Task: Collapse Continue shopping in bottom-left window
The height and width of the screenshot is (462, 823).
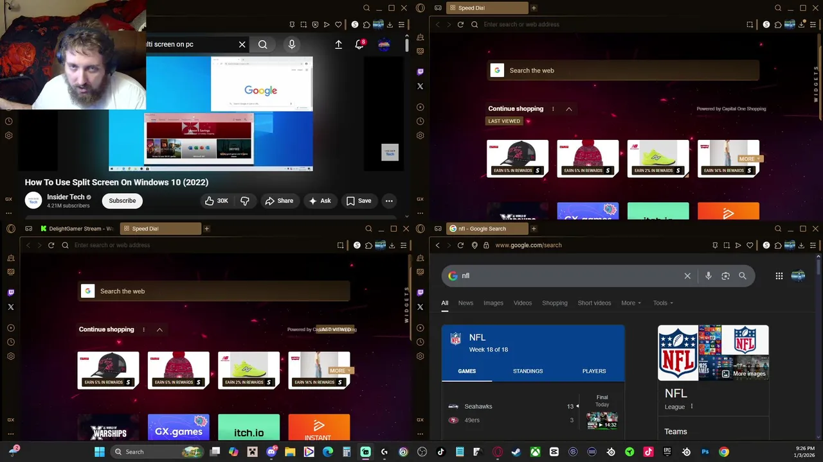Action: (x=159, y=330)
